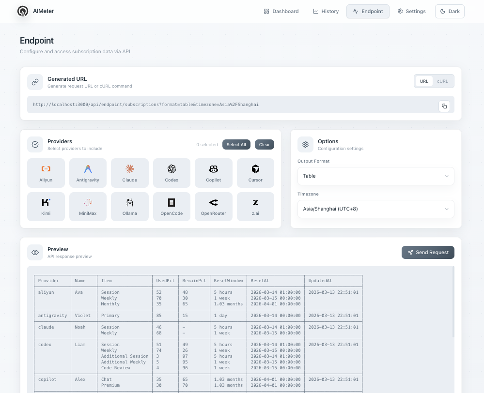Click Select All providers button

click(236, 145)
